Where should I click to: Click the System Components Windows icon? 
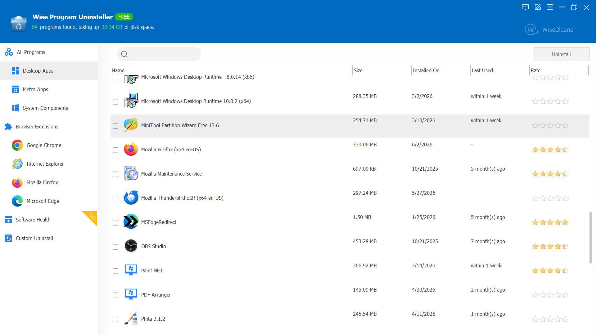tap(16, 108)
